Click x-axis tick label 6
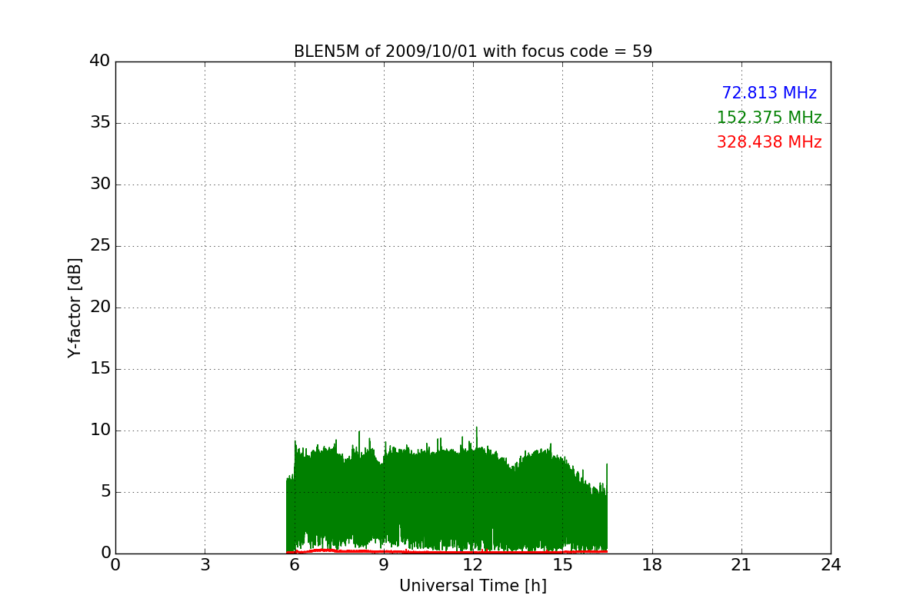The width and height of the screenshot is (923, 615). click(x=295, y=565)
